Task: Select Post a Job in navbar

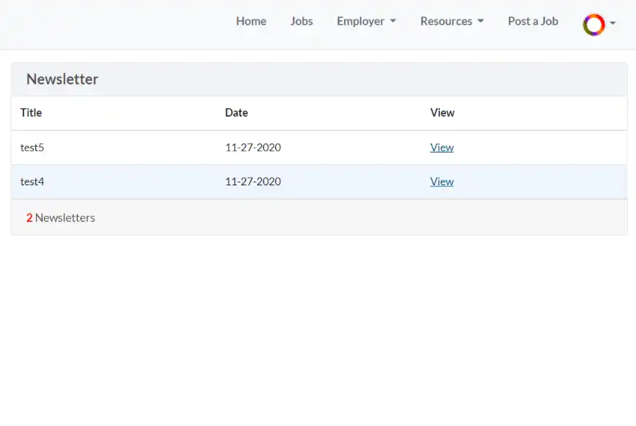Action: click(x=533, y=21)
